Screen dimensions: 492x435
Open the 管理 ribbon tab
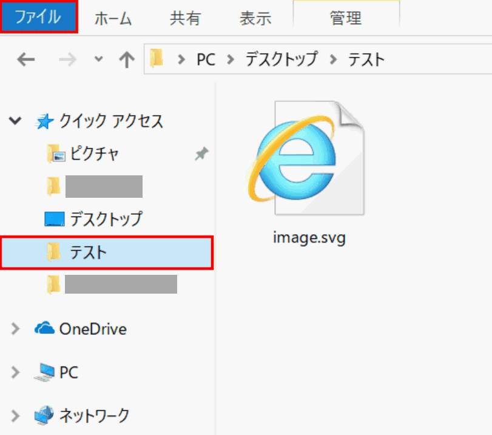(346, 18)
